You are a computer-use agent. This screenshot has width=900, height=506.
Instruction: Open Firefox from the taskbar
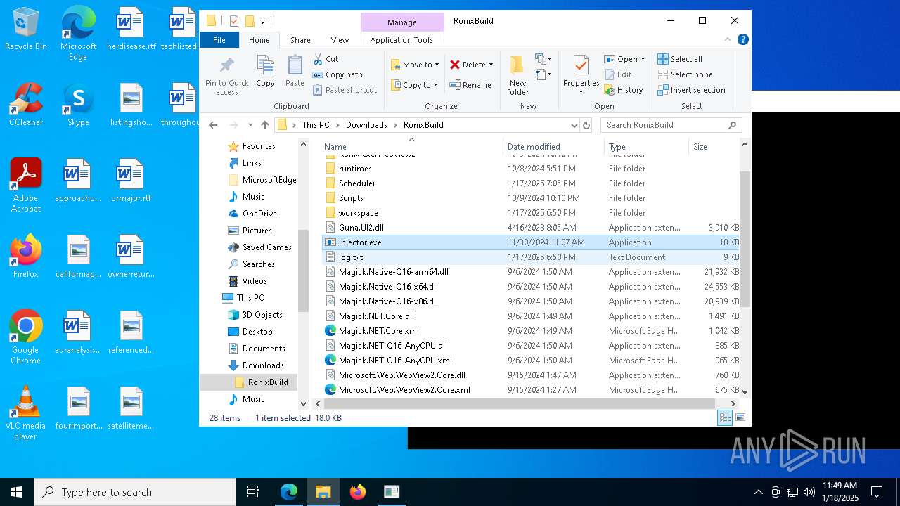pyautogui.click(x=358, y=492)
